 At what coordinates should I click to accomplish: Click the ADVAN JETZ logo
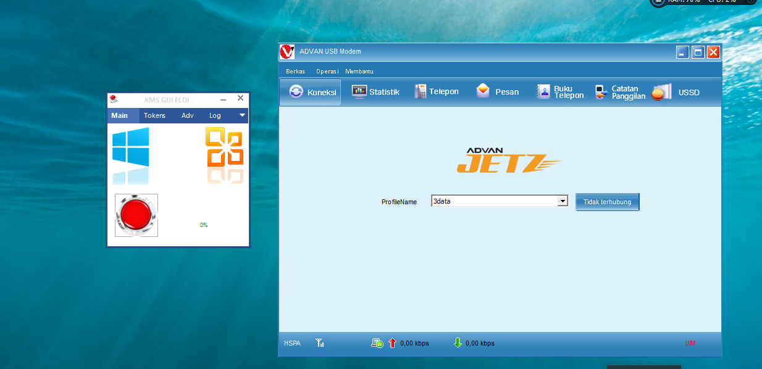(509, 160)
